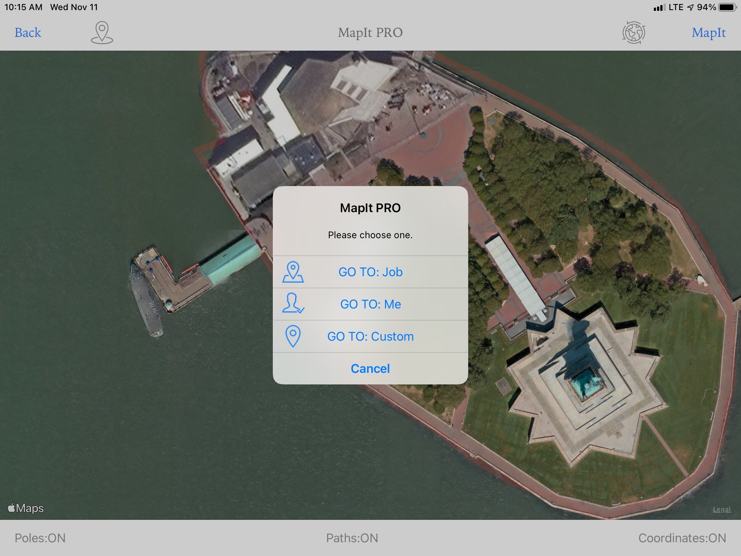
Task: Tap the job map-pin icon in the dialog
Action: [293, 272]
